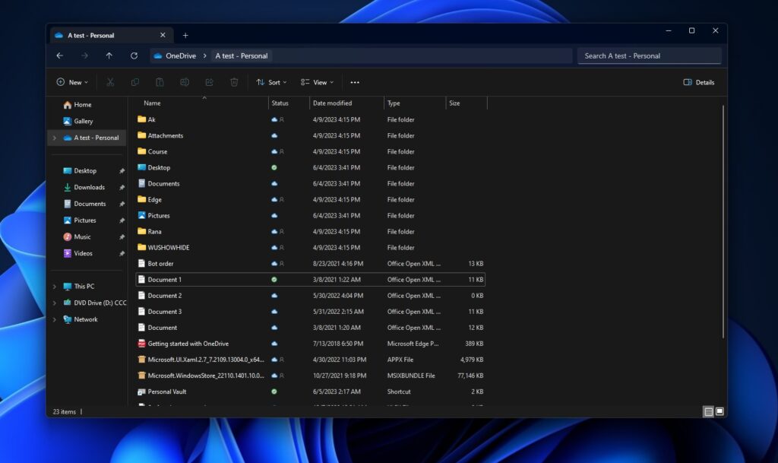Click the cloud status icon next to Document 2
The width and height of the screenshot is (778, 463).
coord(274,295)
